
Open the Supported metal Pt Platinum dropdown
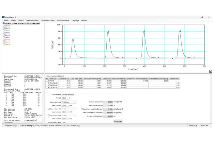69,102
